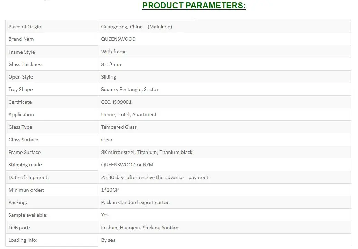Select the Glass Surface label
The image size is (358, 249).
23,140
